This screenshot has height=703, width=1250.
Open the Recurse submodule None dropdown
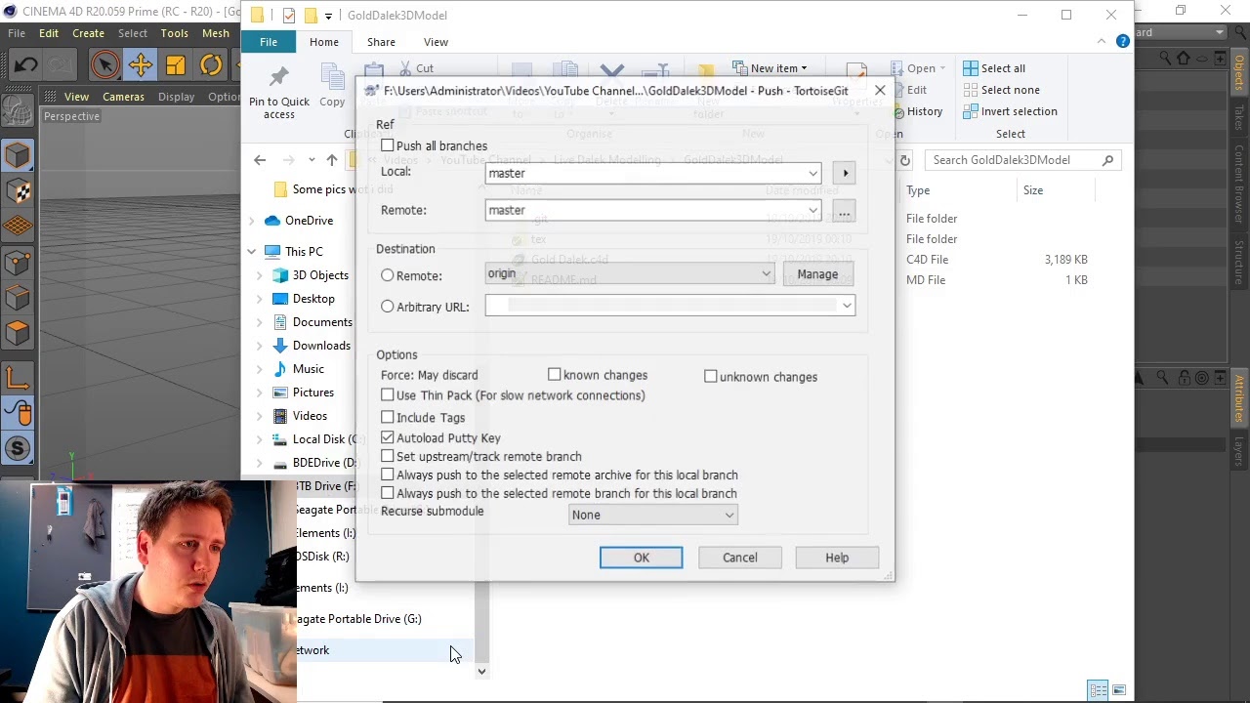[x=653, y=515]
